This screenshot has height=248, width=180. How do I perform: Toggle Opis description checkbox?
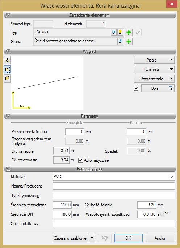tap(136, 88)
